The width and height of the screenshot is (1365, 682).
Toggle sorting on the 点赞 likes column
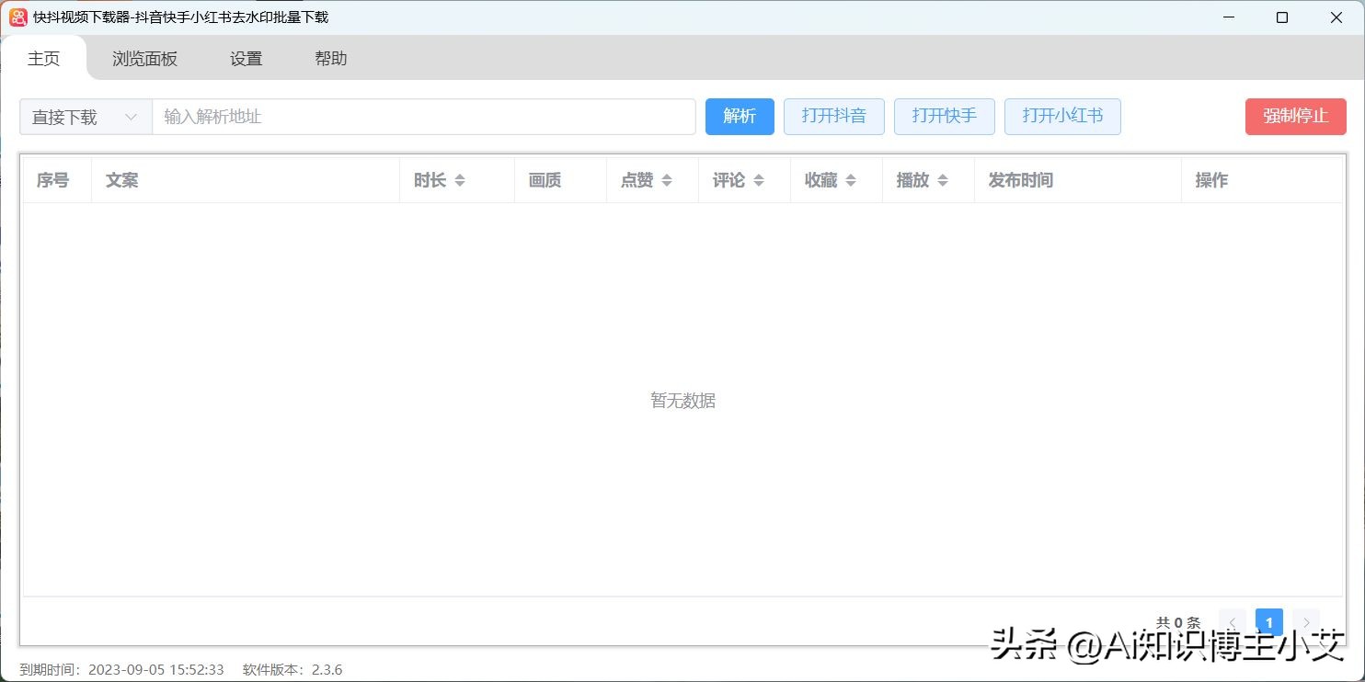tap(667, 180)
